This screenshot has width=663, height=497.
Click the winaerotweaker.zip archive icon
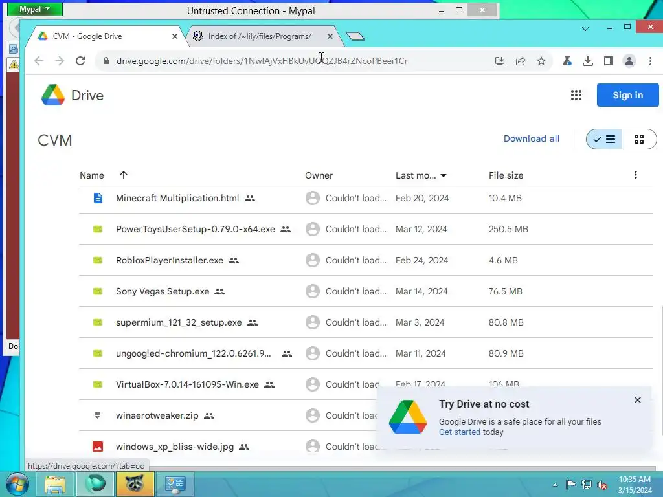point(97,415)
